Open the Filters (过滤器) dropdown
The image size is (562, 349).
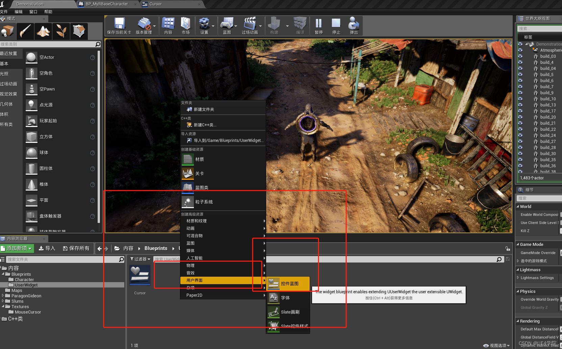pos(140,259)
